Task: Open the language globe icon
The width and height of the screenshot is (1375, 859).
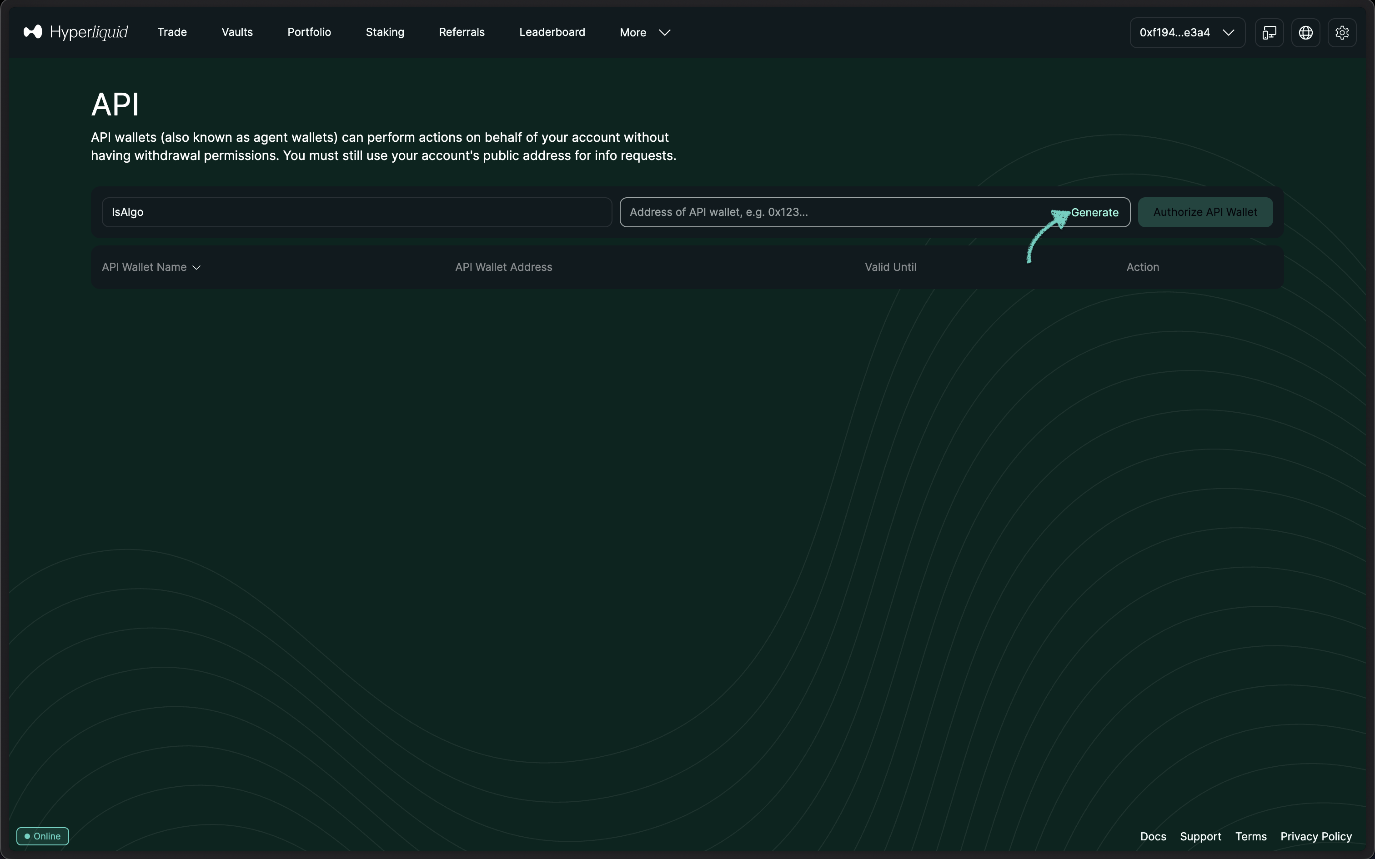Action: (x=1305, y=32)
